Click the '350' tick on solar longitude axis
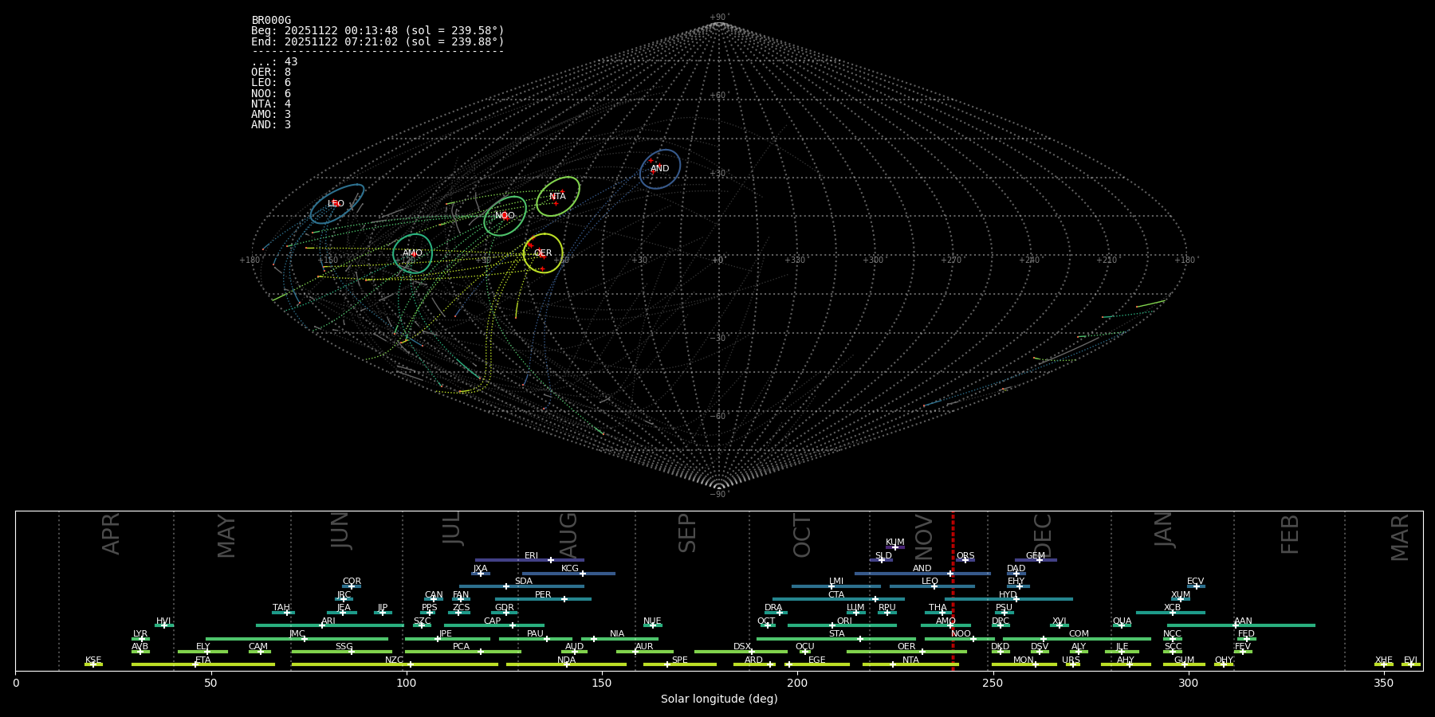 (x=1383, y=683)
